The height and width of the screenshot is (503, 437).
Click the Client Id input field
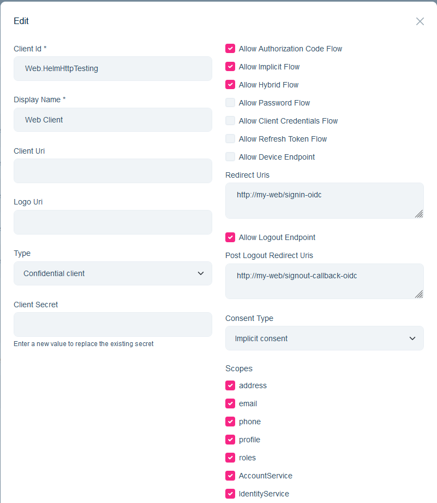coord(112,68)
